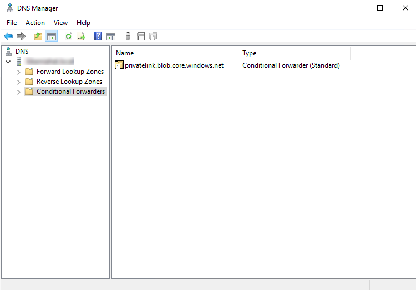The height and width of the screenshot is (290, 416).
Task: Expand Reverse Lookup Zones node
Action: pos(18,82)
